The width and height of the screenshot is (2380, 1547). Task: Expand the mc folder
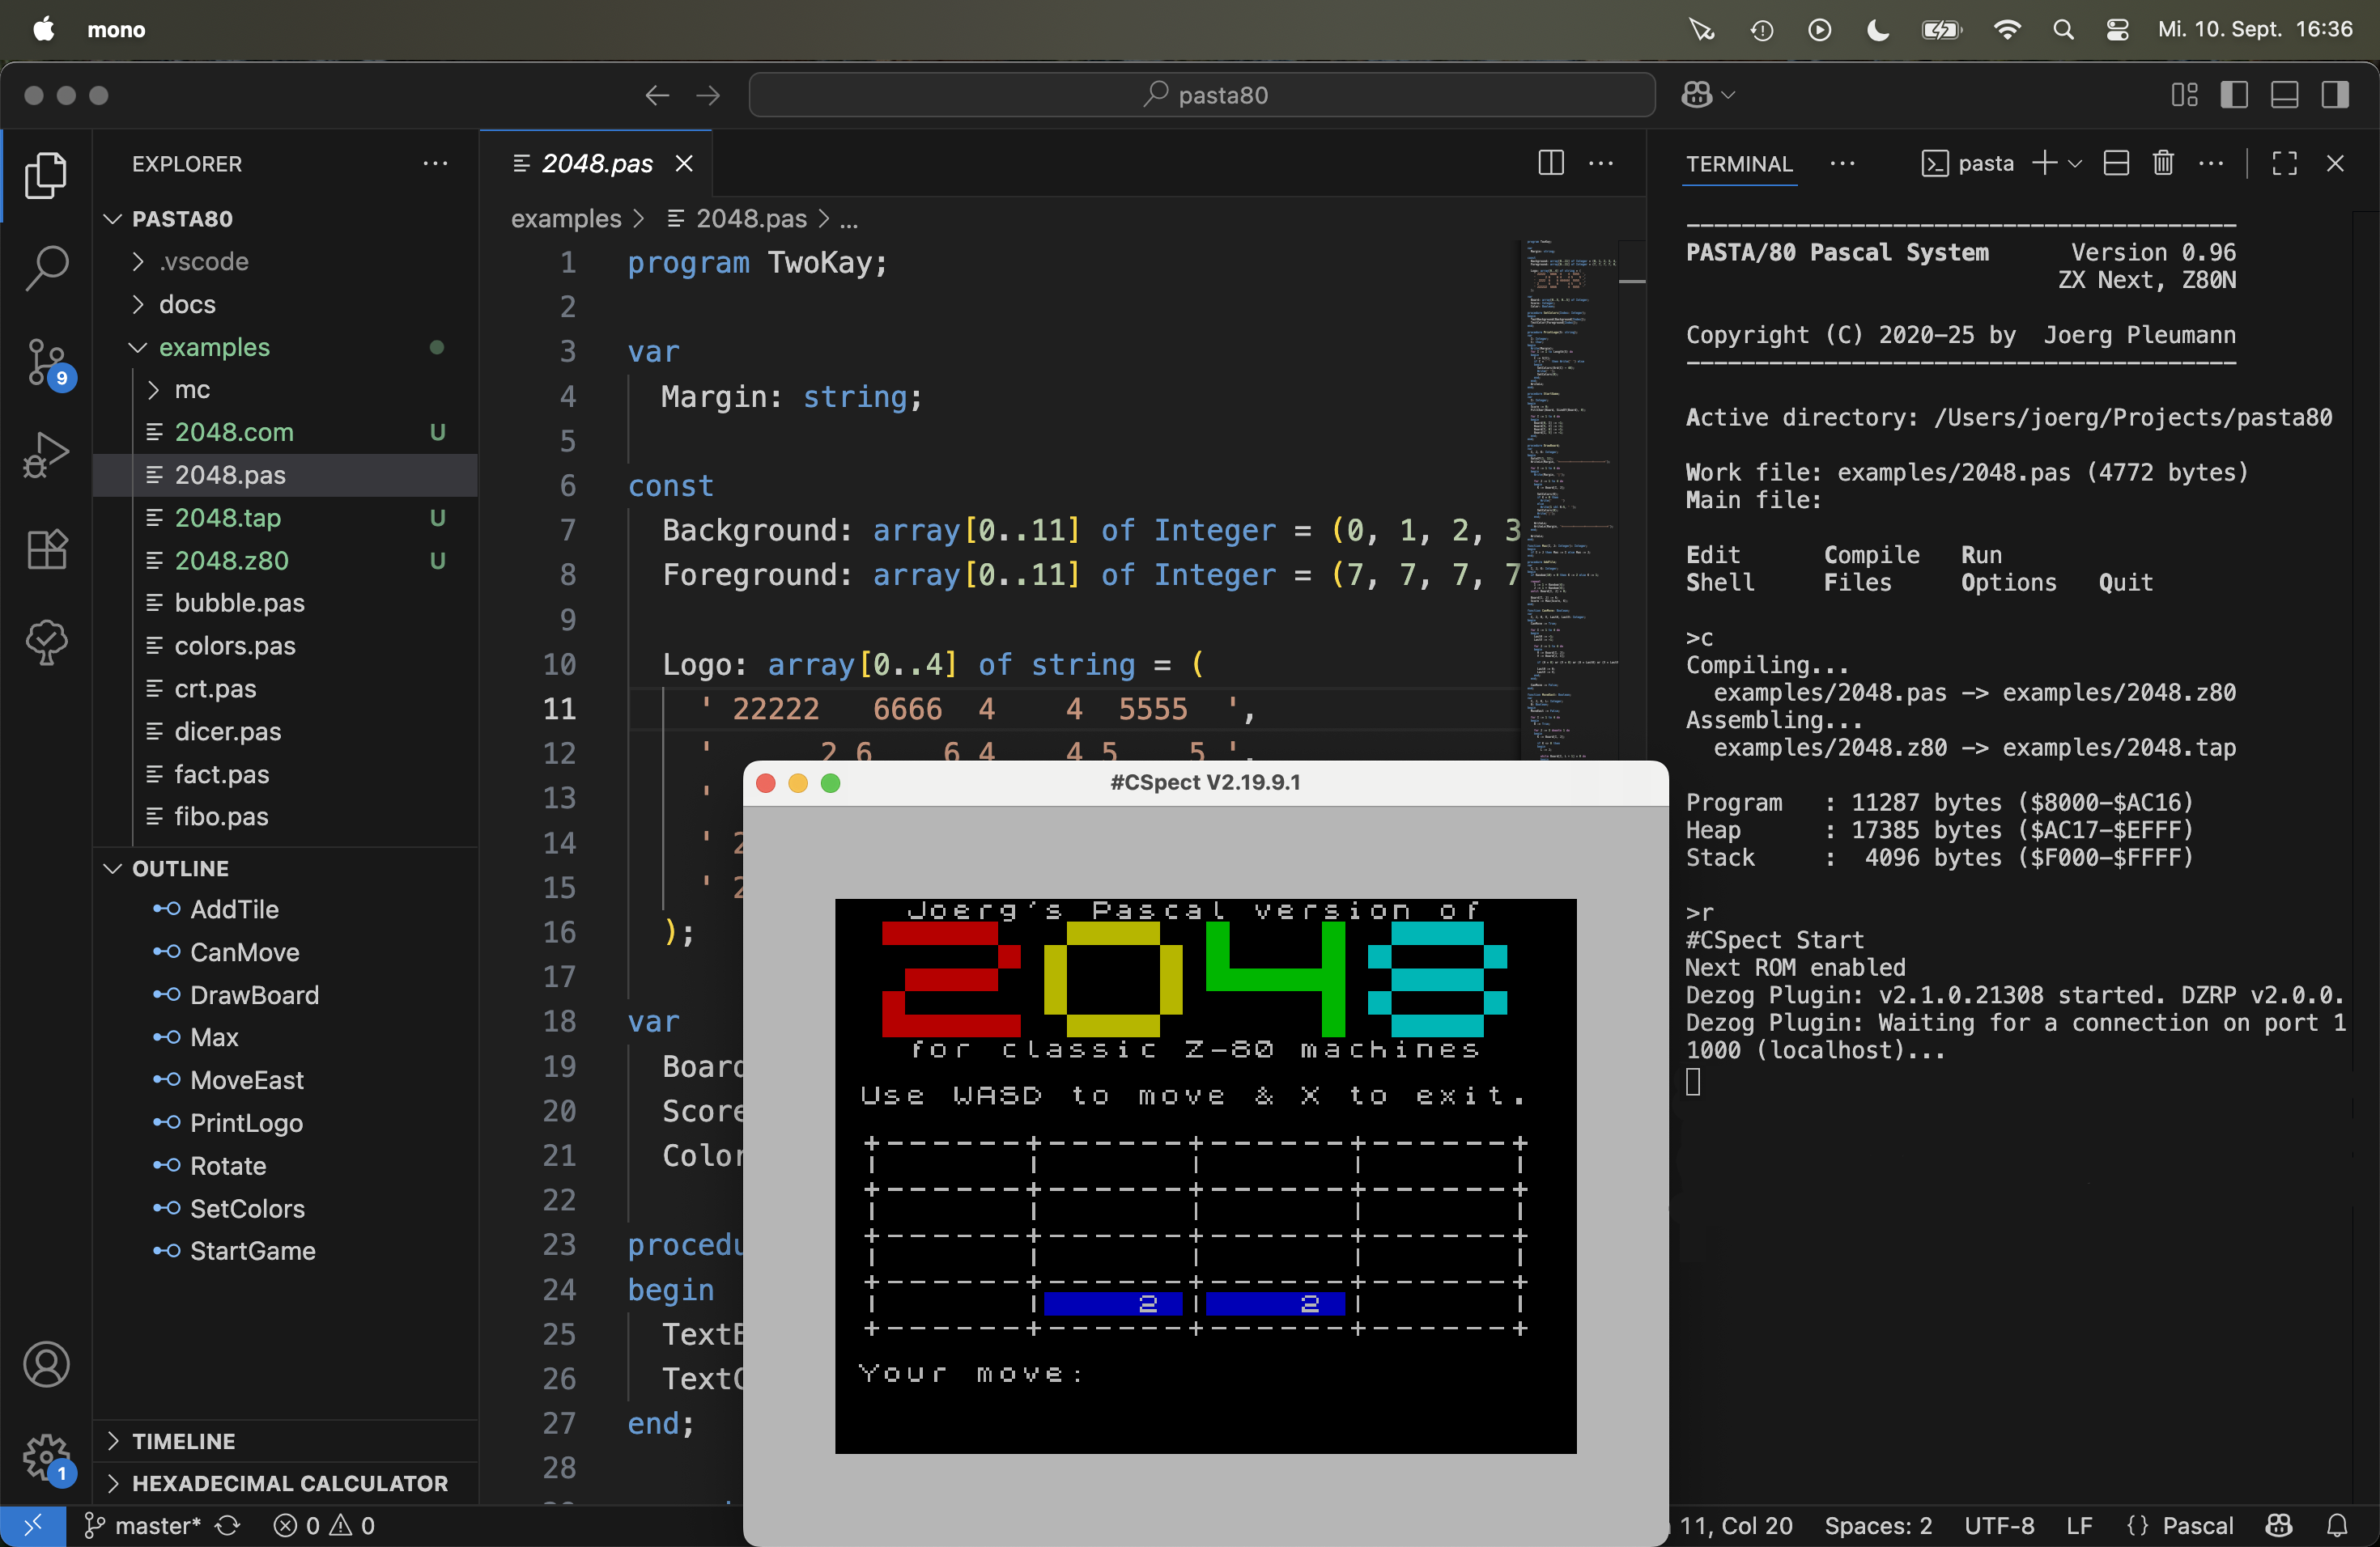(285, 390)
